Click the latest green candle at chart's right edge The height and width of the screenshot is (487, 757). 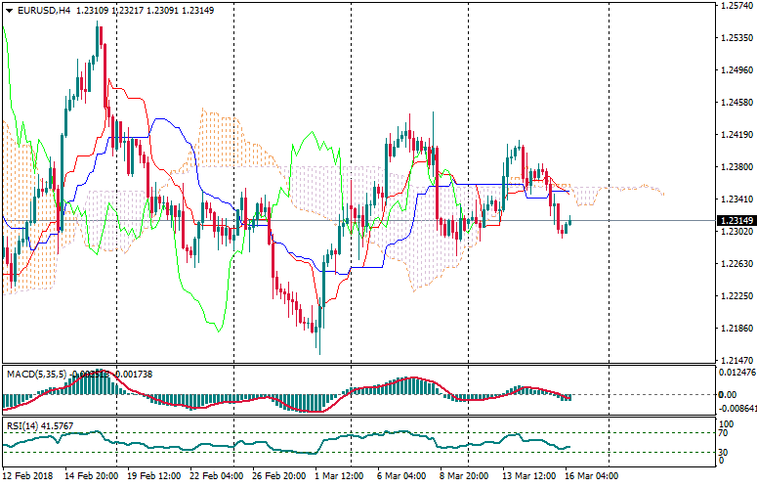click(569, 224)
